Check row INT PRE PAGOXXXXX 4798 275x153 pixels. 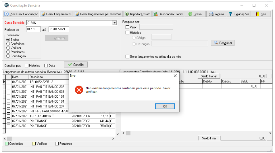point(8,111)
